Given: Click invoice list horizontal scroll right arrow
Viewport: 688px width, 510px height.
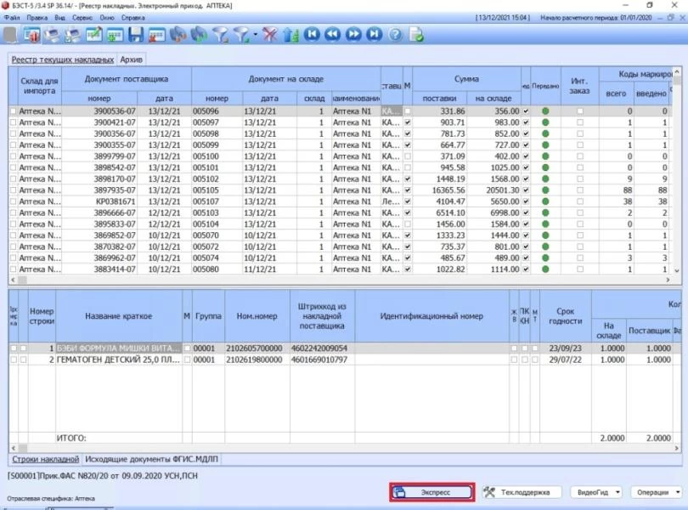Looking at the screenshot, I should click(x=668, y=280).
